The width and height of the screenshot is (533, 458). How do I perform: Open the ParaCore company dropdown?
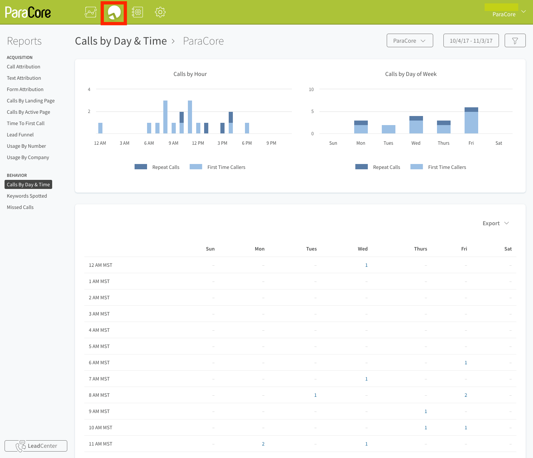(410, 41)
